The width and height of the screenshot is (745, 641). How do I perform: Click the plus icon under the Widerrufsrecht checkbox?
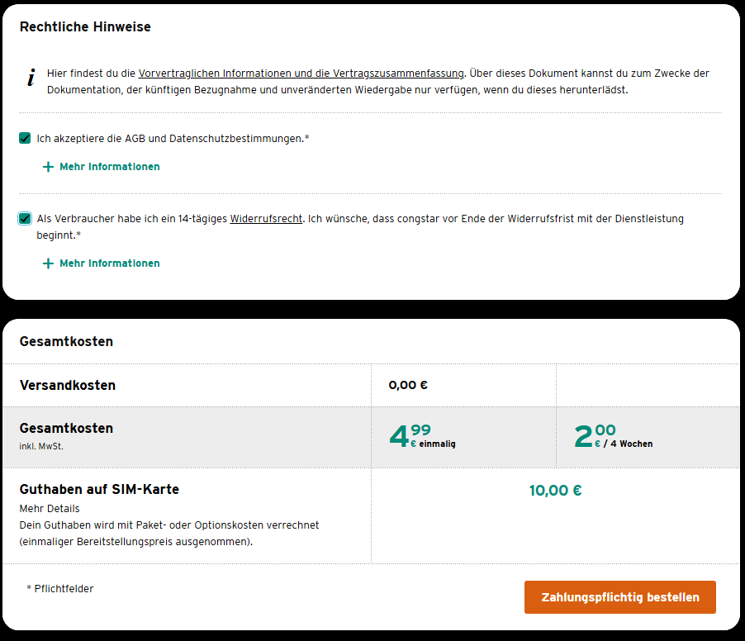pos(48,264)
